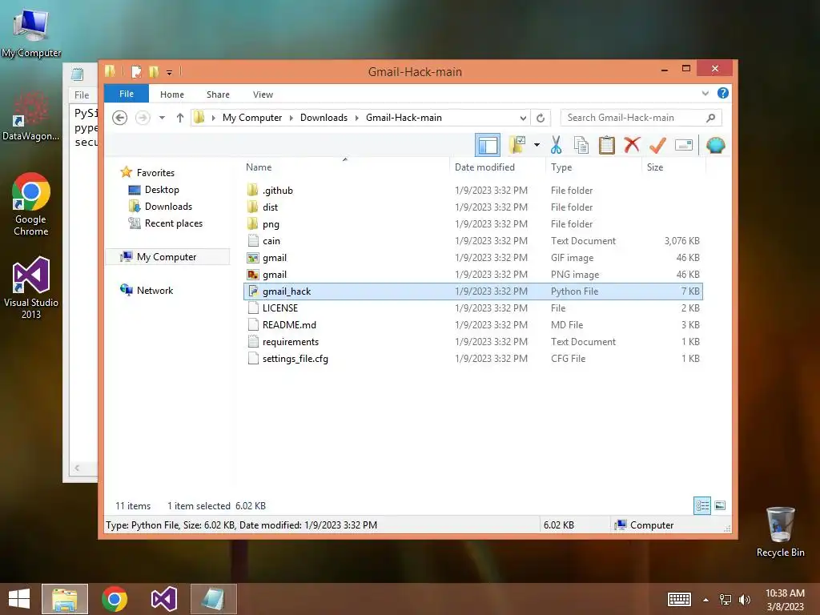Click the red X Delete icon
Image resolution: width=820 pixels, height=615 pixels.
pyautogui.click(x=632, y=145)
